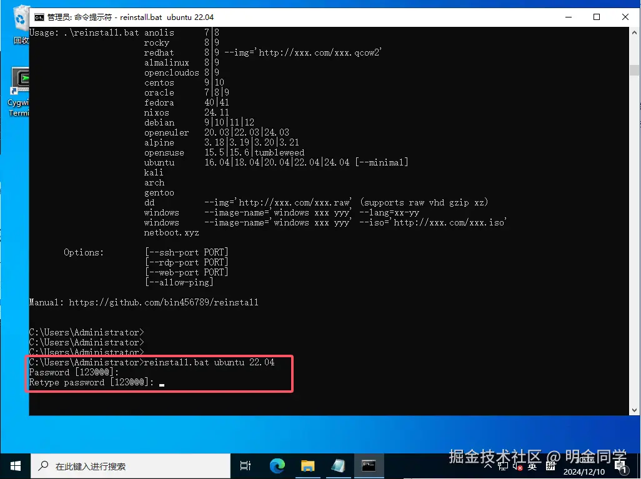Screen dimensions: 641x479
Task: Click the 'windows' --lang=xx-yy line
Action: 282,212
